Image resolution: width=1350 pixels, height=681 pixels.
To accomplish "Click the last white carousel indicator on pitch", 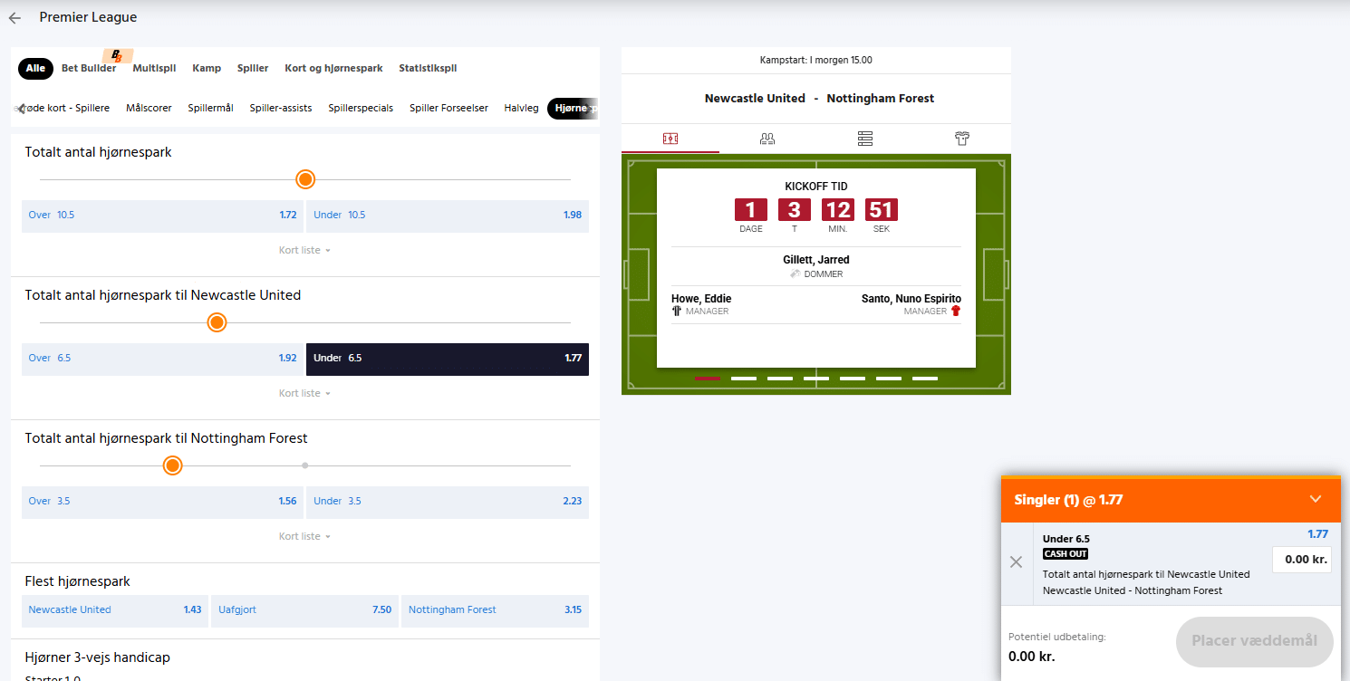I will coord(925,378).
